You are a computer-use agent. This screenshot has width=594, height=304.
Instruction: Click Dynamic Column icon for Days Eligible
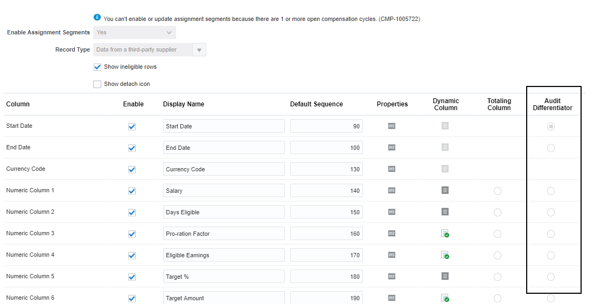(445, 212)
